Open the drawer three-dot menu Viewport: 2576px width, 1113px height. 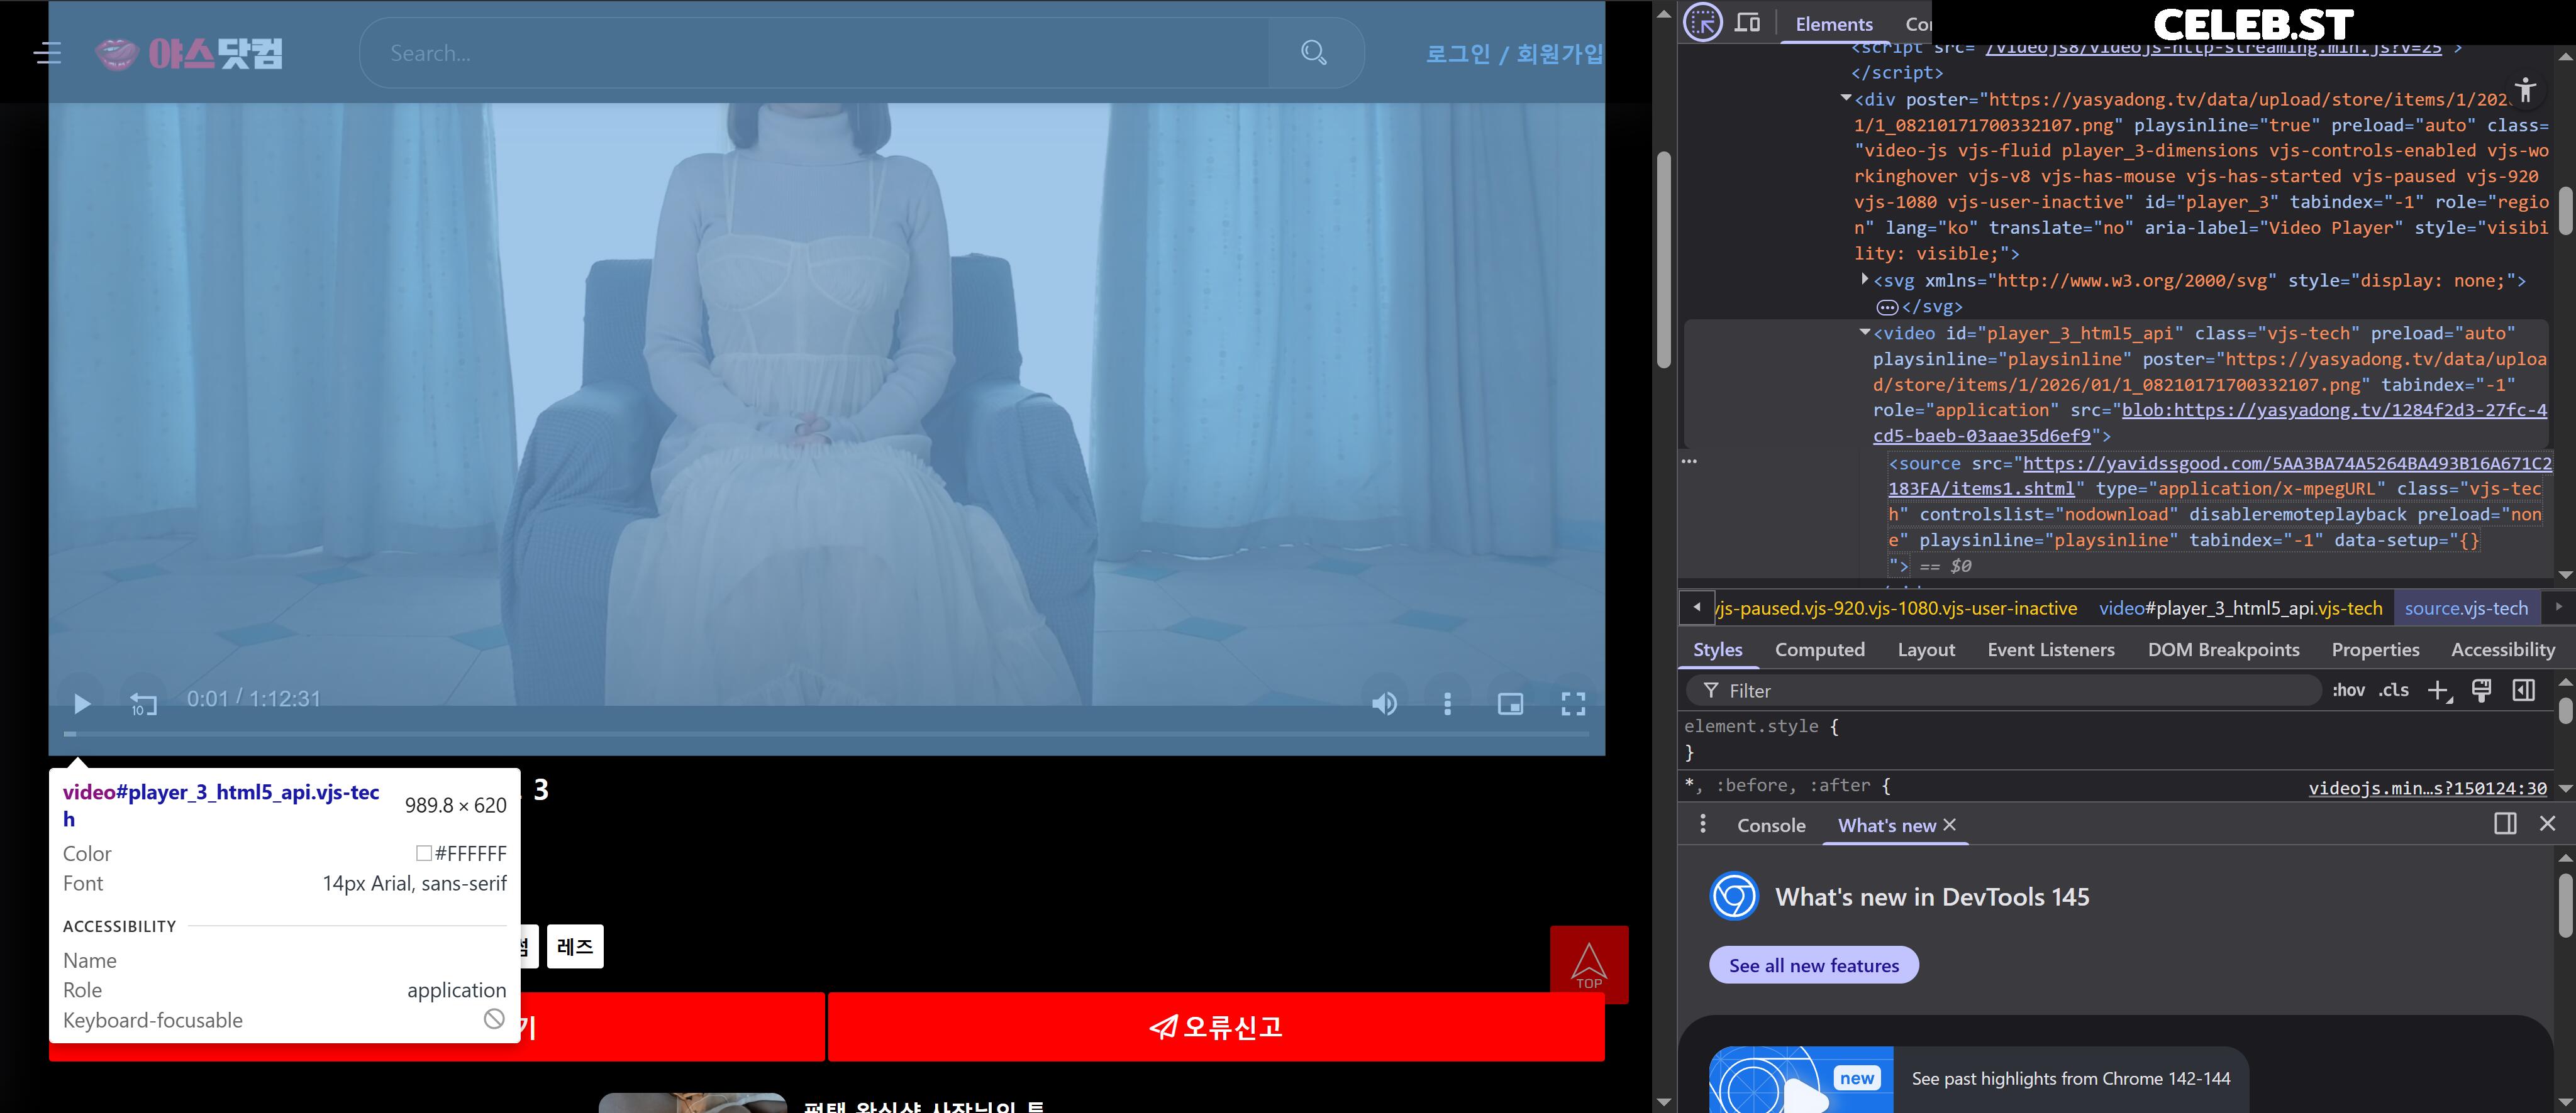[x=1703, y=825]
